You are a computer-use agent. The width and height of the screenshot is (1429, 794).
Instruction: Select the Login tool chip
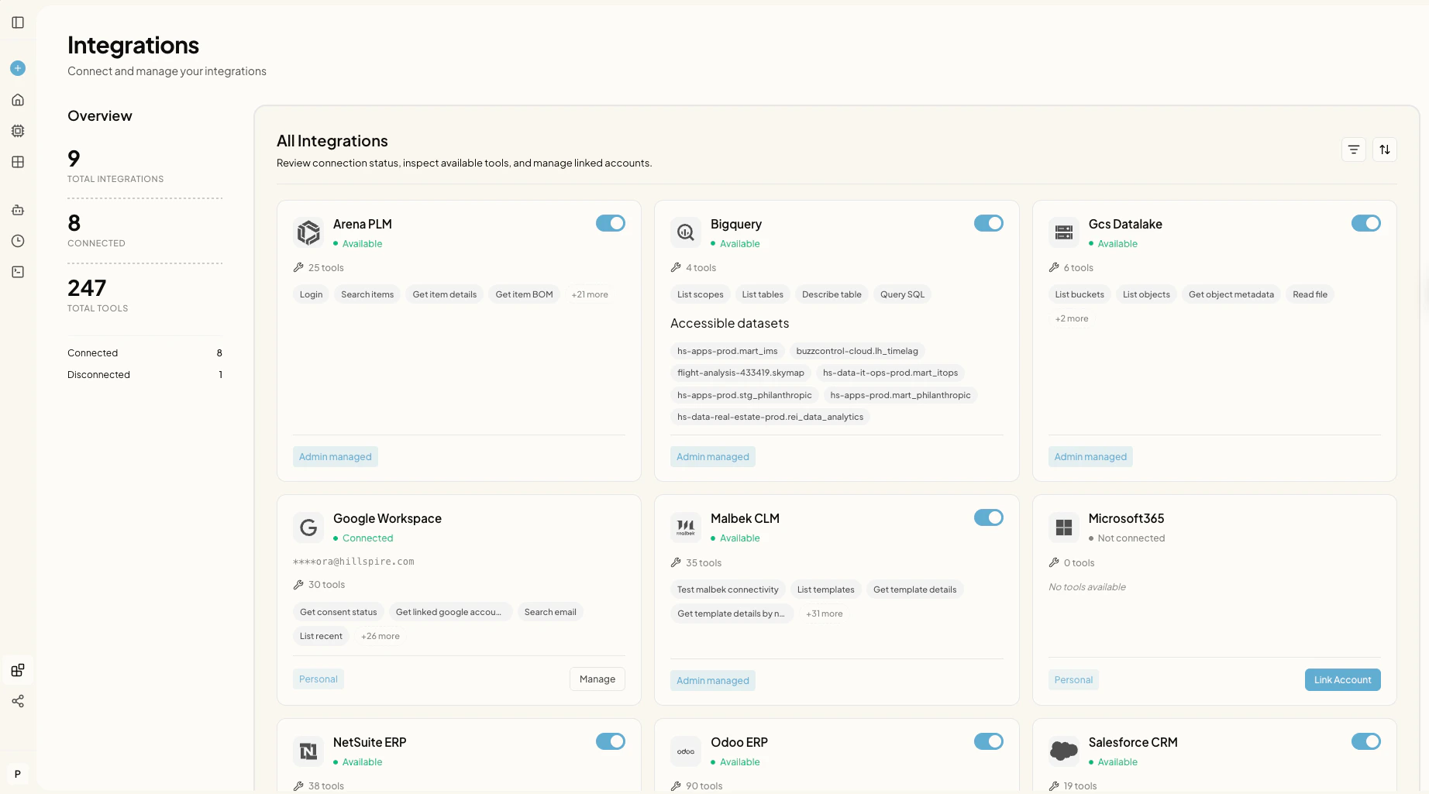coord(312,294)
